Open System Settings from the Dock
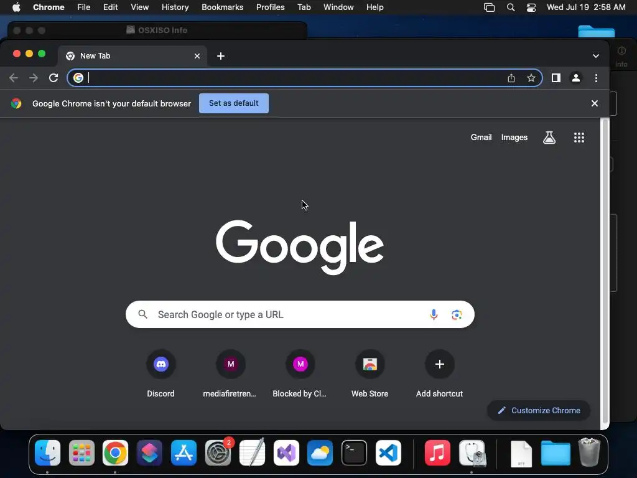The width and height of the screenshot is (637, 478). [x=218, y=453]
